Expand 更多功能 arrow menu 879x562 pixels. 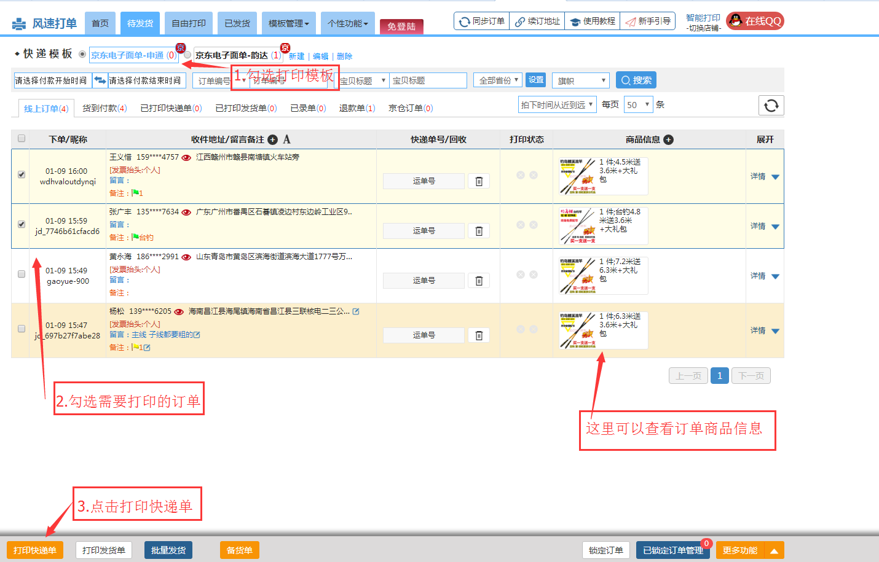pyautogui.click(x=774, y=550)
